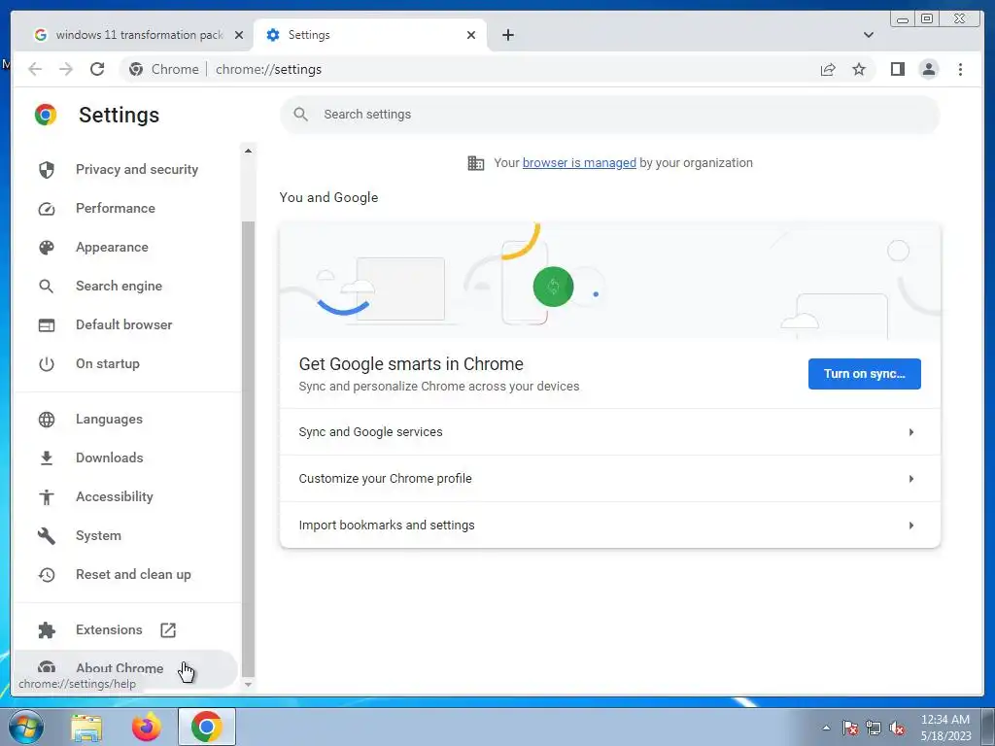Open About Chrome page
The height and width of the screenshot is (746, 995).
tap(125, 668)
